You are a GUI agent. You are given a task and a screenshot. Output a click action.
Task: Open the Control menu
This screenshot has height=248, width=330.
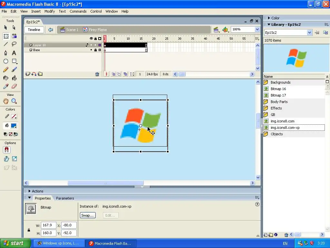pos(96,11)
